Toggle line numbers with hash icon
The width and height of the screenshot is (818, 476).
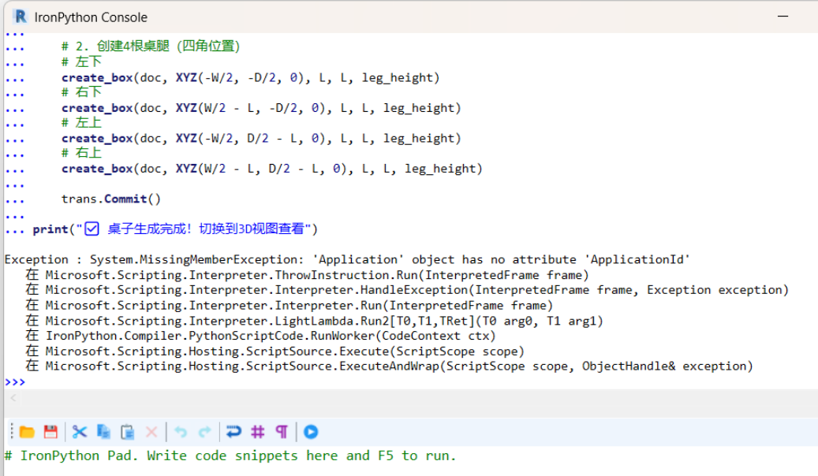pyautogui.click(x=258, y=432)
